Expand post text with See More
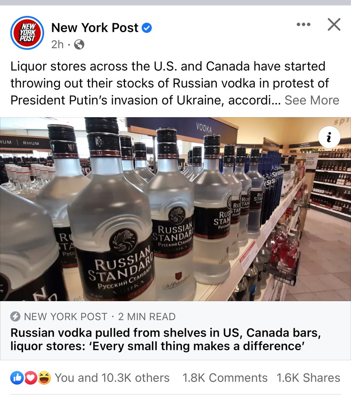The height and width of the screenshot is (399, 351). click(x=312, y=100)
